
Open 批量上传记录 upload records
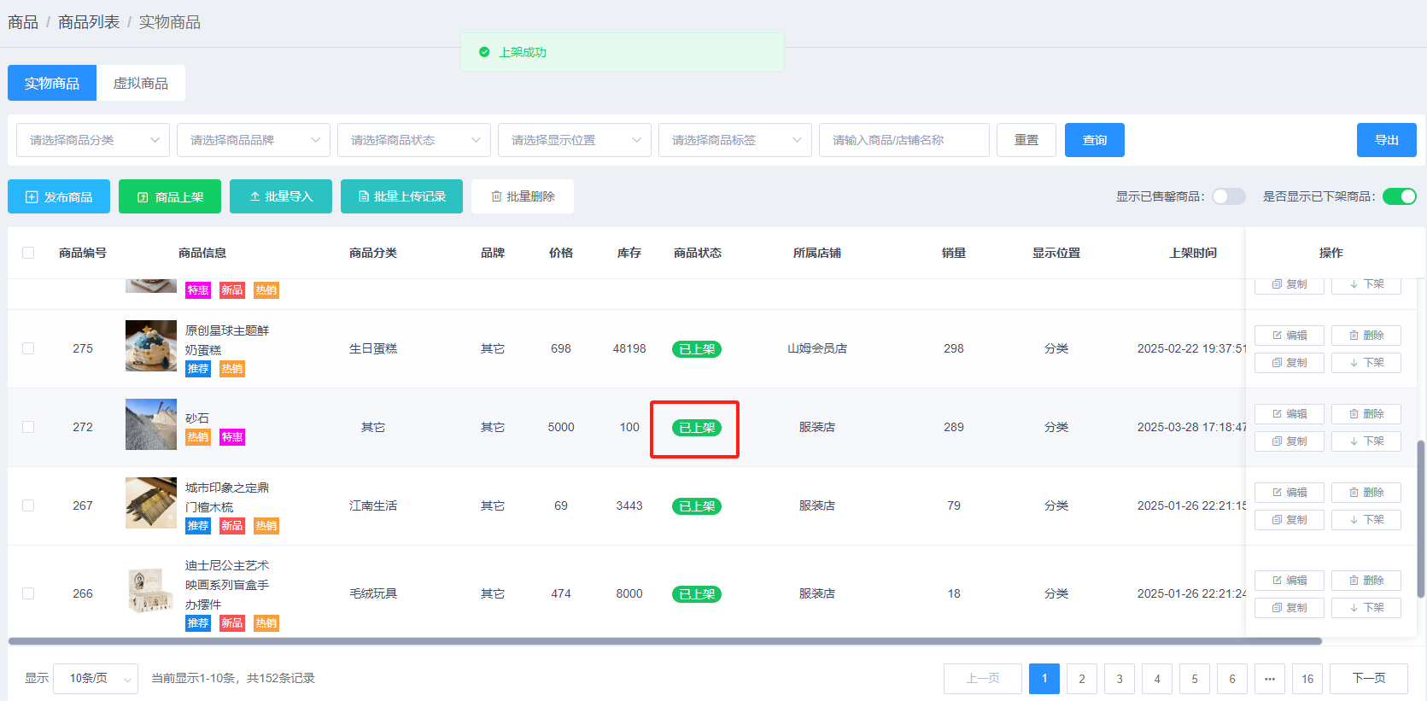tap(401, 196)
